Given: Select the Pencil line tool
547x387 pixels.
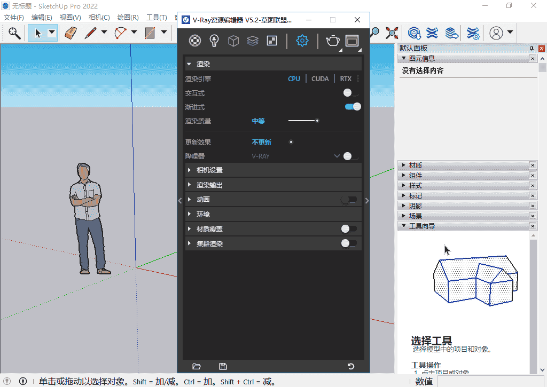Looking at the screenshot, I should tap(90, 33).
